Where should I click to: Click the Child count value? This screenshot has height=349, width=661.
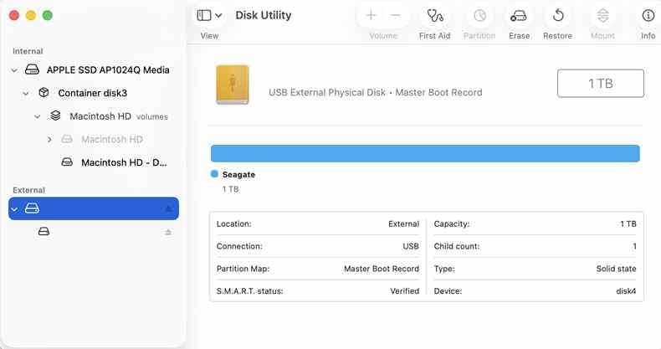[634, 247]
